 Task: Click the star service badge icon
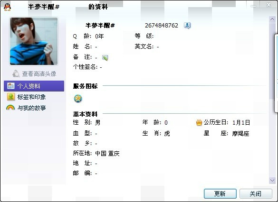[78, 99]
